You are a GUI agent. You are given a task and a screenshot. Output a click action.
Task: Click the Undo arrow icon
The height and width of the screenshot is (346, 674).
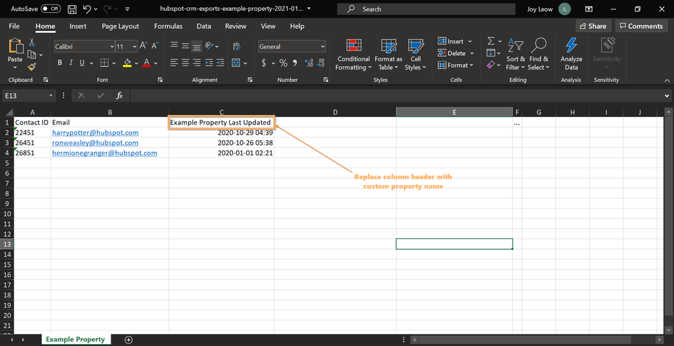87,9
